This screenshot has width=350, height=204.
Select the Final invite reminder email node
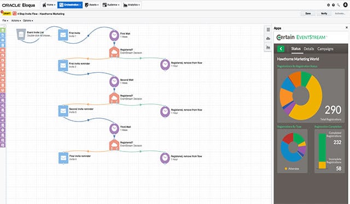click(63, 158)
